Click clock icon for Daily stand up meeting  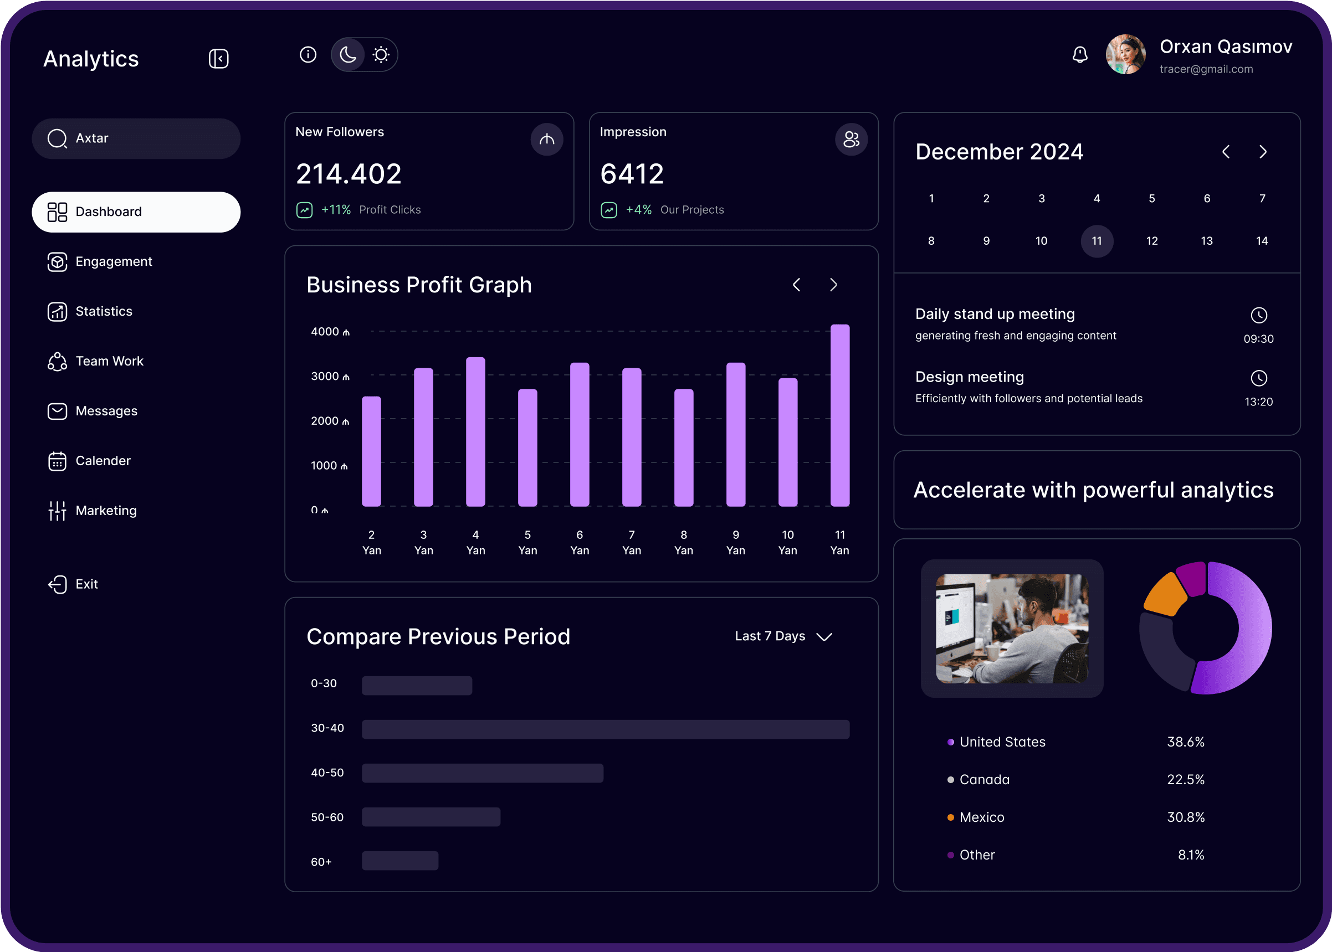pos(1259,315)
